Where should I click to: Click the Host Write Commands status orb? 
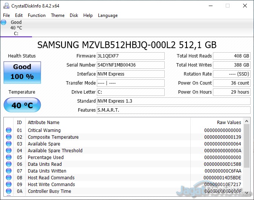9,185
